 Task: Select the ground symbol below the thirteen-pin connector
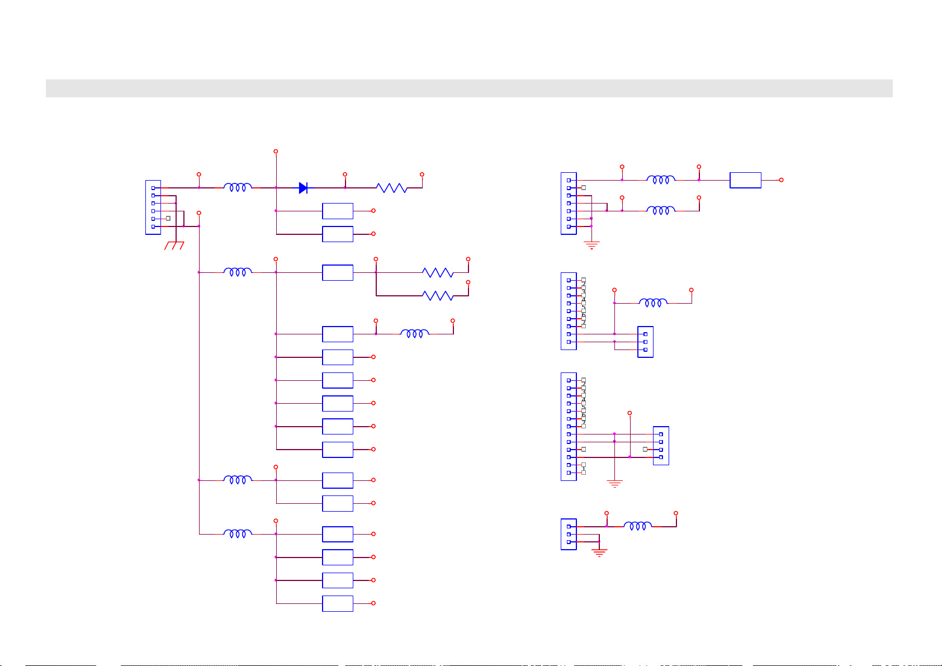[614, 484]
